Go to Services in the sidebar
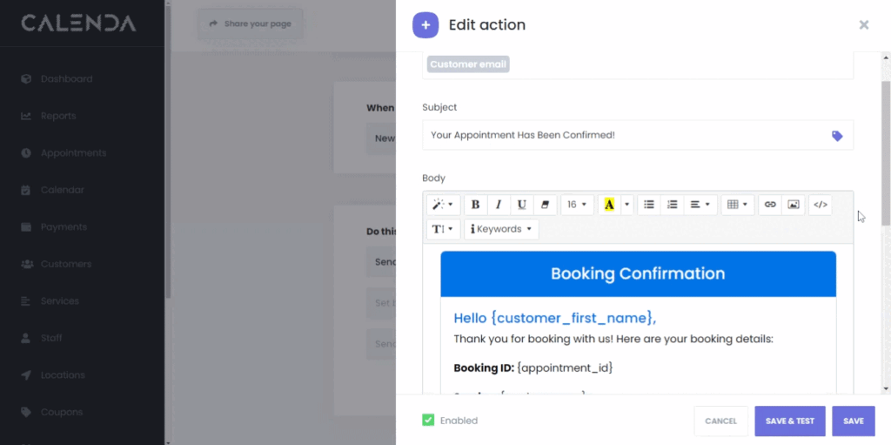The height and width of the screenshot is (445, 891). pos(60,301)
